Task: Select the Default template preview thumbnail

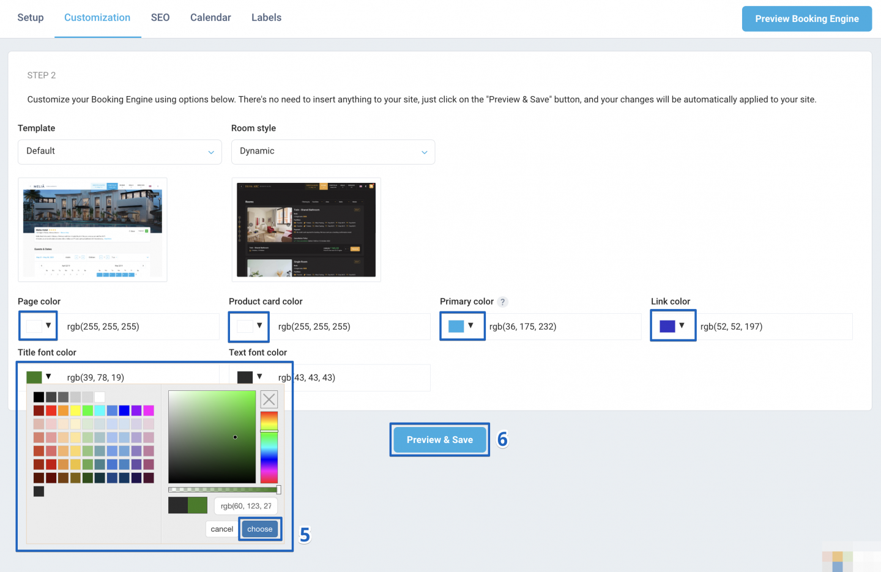Action: [92, 230]
